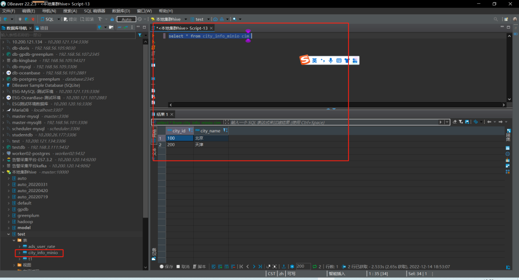Screen dimensions: 519x280
Task: Click the previous-result back arrow in results toolbar
Action: (489, 122)
